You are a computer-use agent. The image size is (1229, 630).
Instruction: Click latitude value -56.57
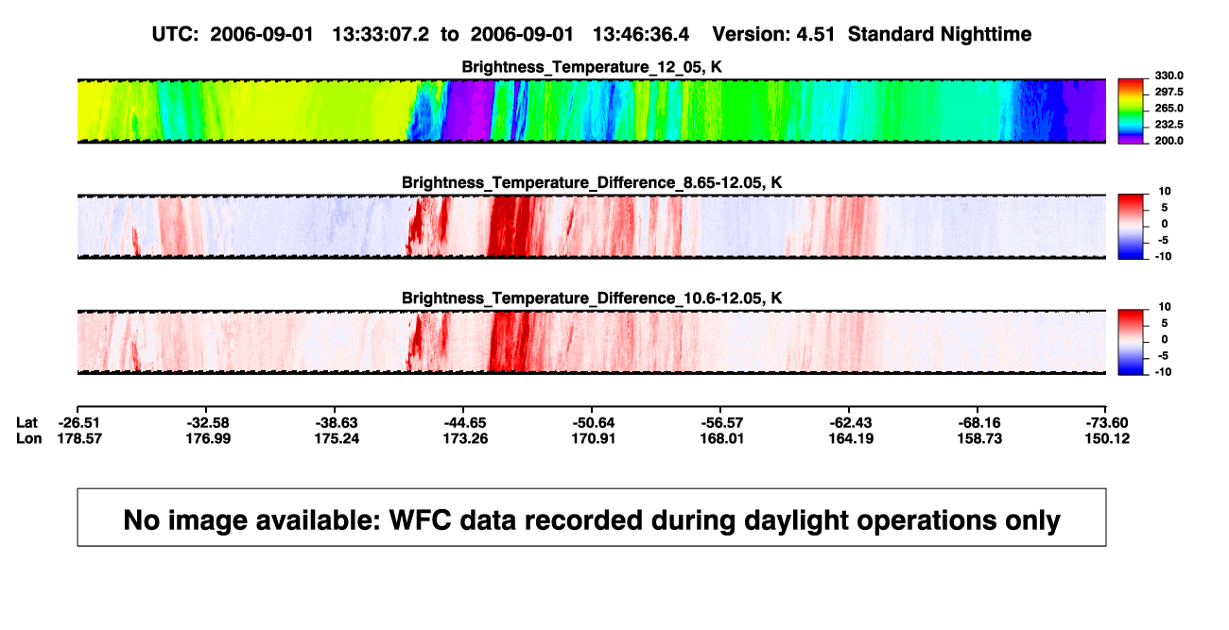(x=721, y=422)
